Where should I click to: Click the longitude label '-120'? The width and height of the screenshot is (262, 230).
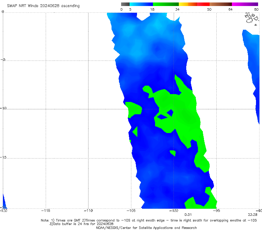(x=4, y=211)
